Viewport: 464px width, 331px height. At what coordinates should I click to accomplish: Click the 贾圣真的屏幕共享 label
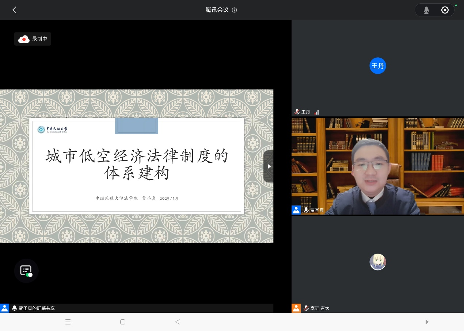tap(37, 308)
